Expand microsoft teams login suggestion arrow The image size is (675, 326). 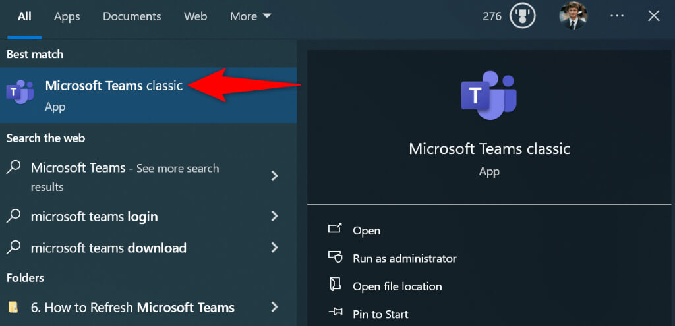point(275,217)
